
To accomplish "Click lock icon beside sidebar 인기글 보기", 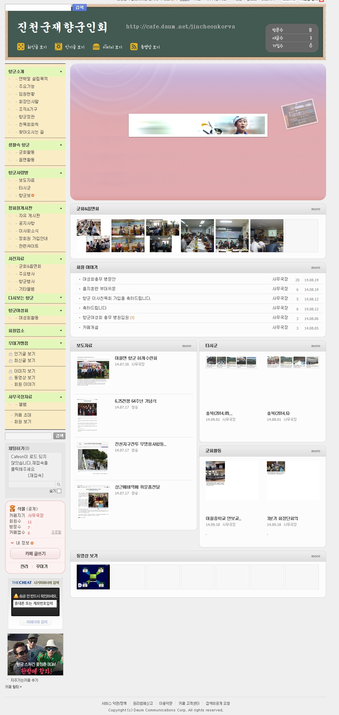I will tap(11, 354).
